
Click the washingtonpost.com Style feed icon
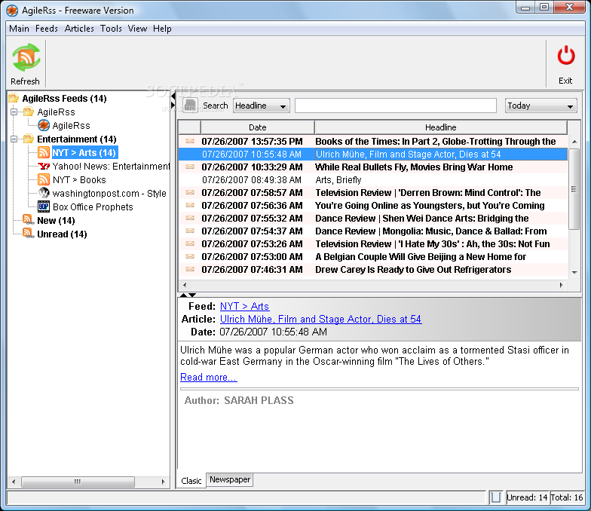point(44,193)
